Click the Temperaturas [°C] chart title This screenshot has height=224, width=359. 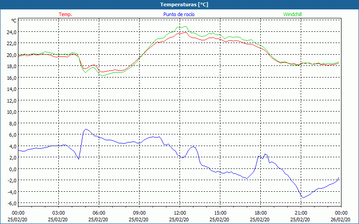click(184, 4)
